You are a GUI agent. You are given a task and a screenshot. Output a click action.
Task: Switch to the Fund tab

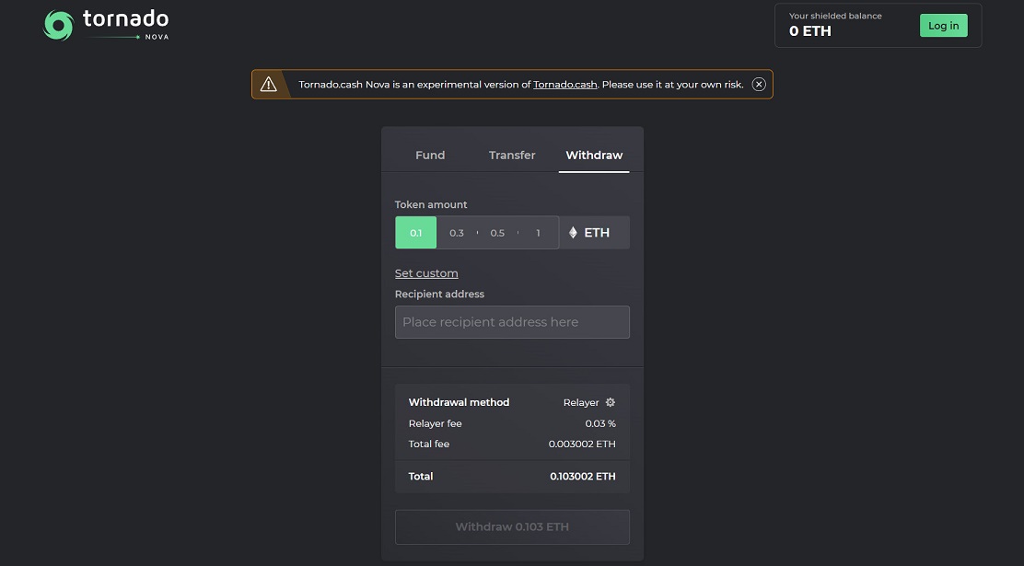[x=430, y=155]
